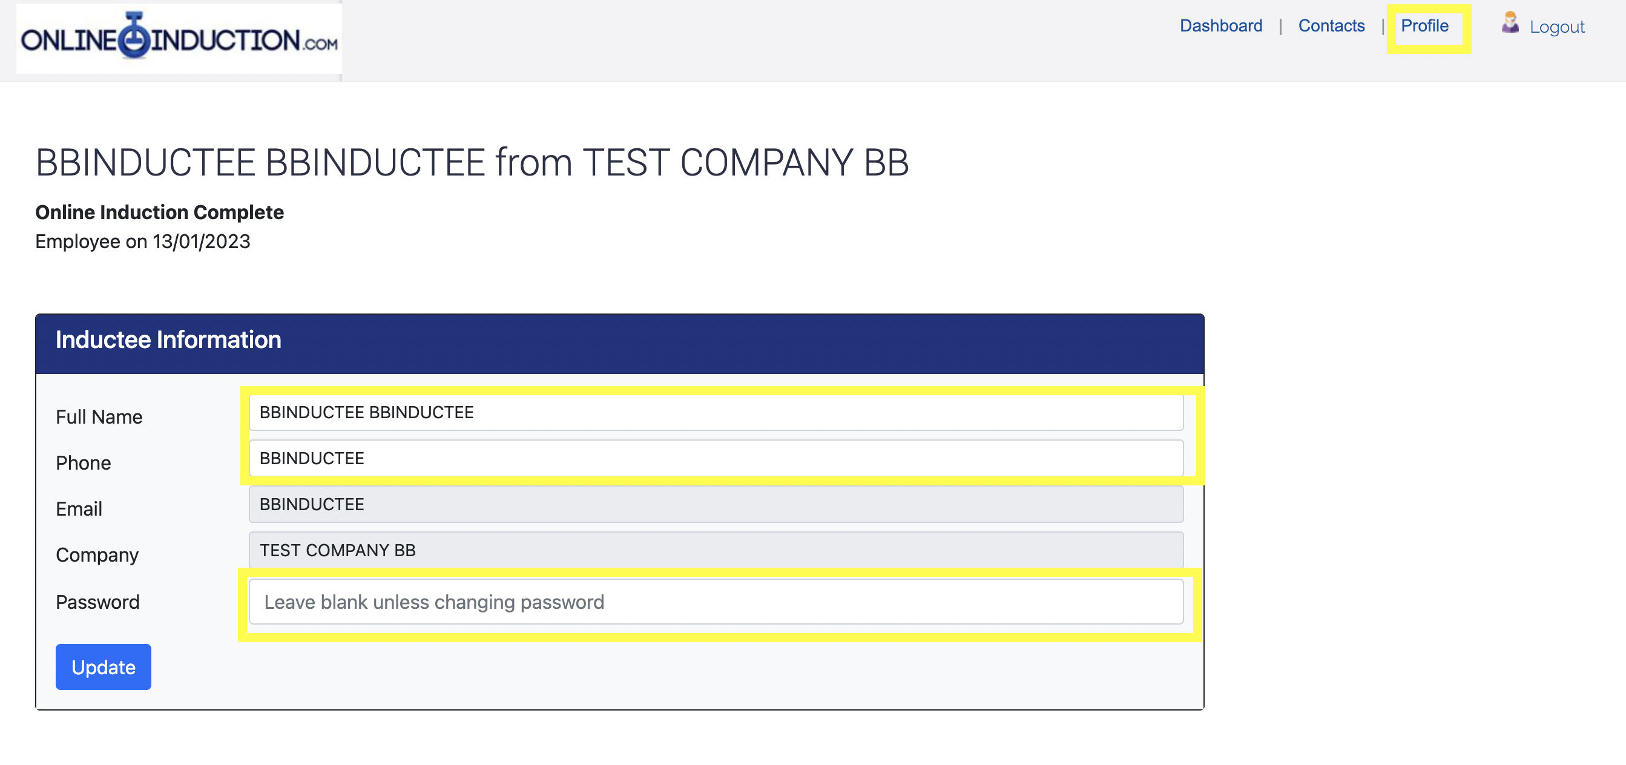The height and width of the screenshot is (765, 1626).
Task: Click the greyed-out Email field
Action: (716, 504)
